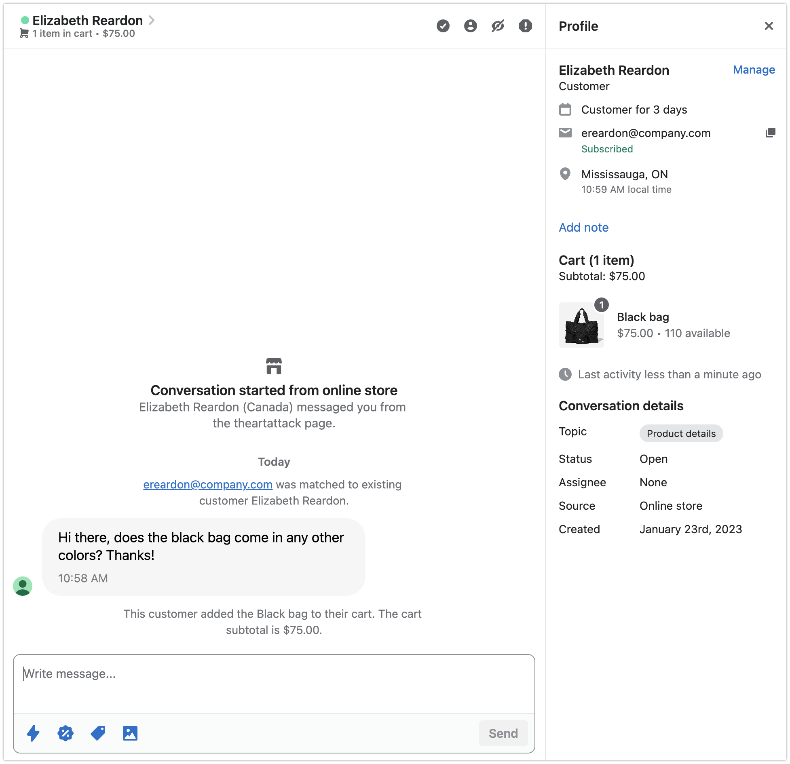This screenshot has width=790, height=764.
Task: Click the Add note link
Action: (583, 228)
